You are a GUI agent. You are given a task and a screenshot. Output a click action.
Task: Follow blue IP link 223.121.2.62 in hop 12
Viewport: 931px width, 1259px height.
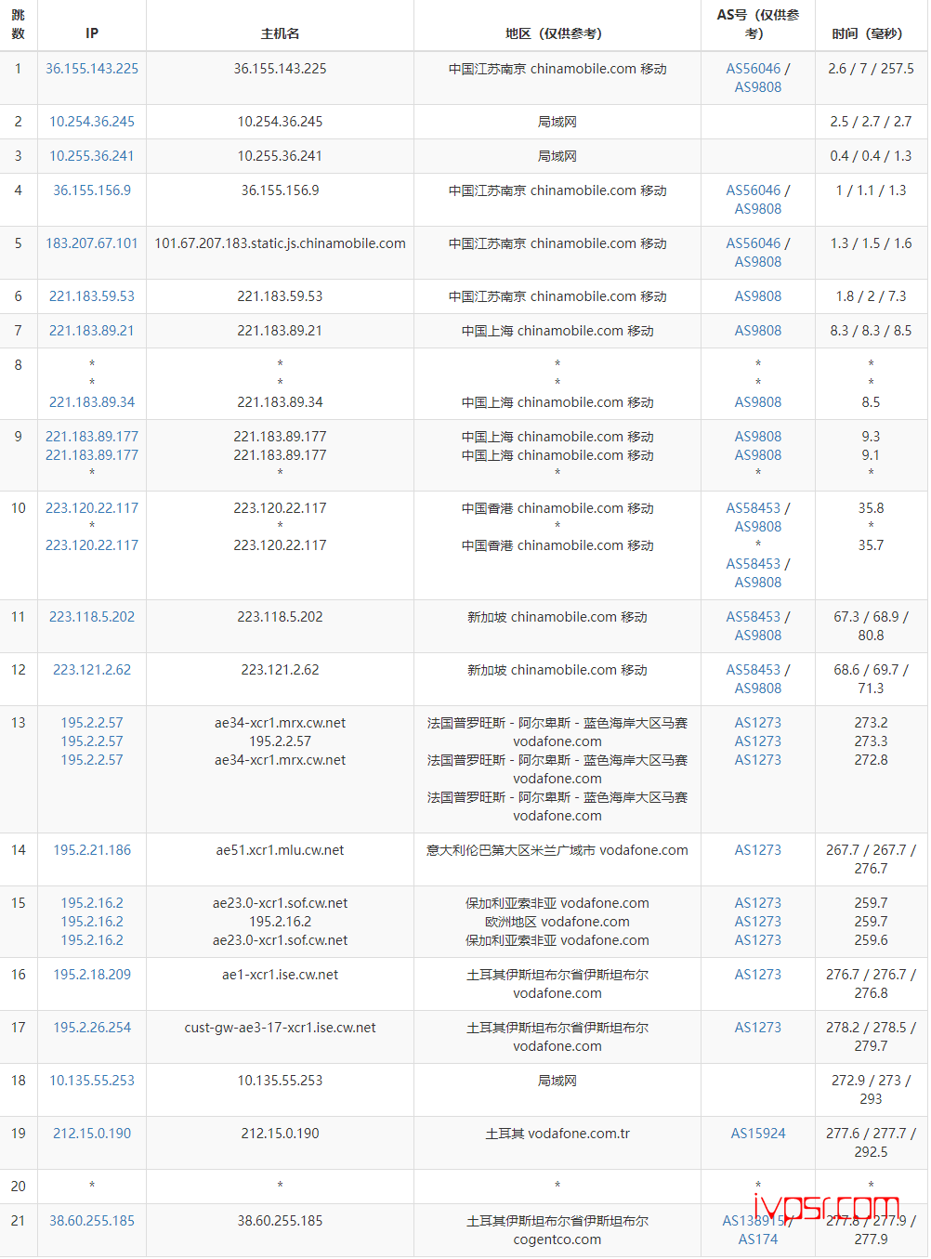(x=92, y=670)
